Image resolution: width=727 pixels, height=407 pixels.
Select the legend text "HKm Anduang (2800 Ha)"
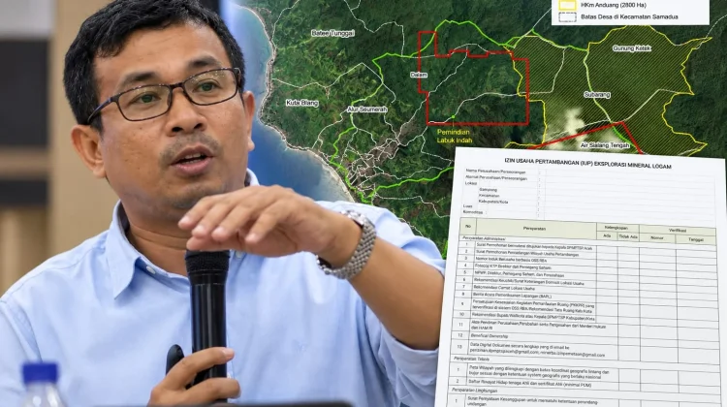coord(613,5)
